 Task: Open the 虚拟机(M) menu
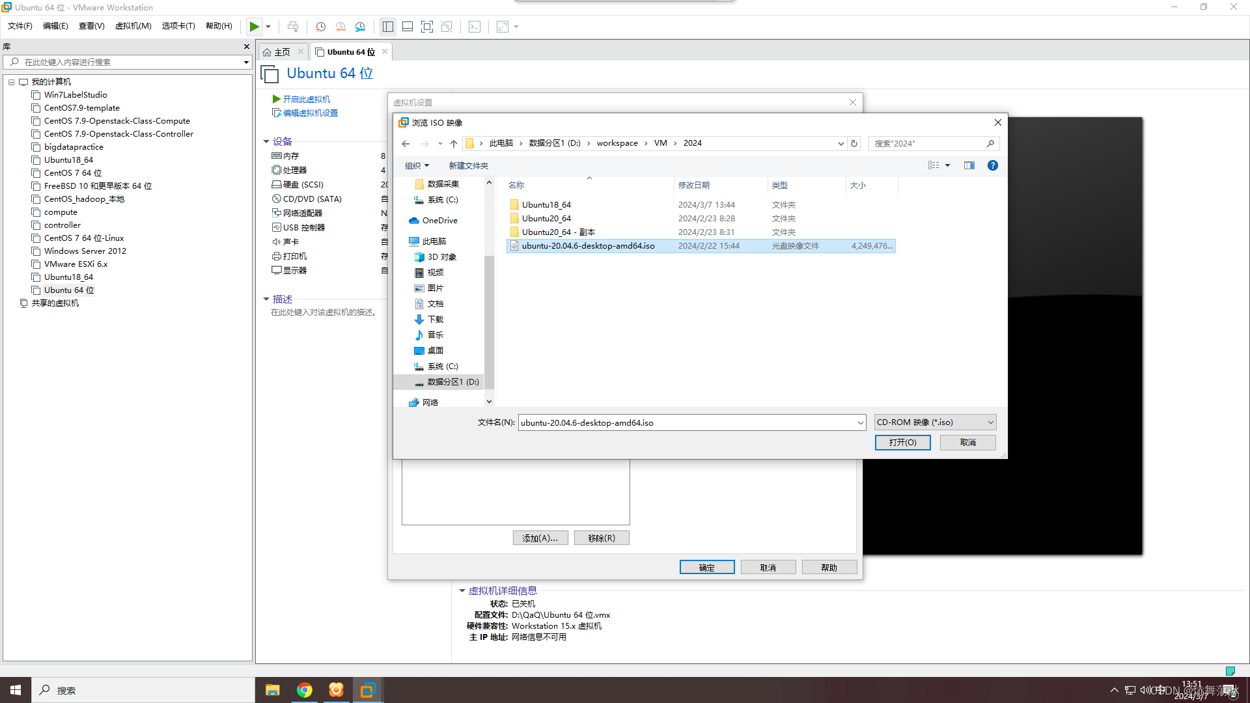pos(133,26)
